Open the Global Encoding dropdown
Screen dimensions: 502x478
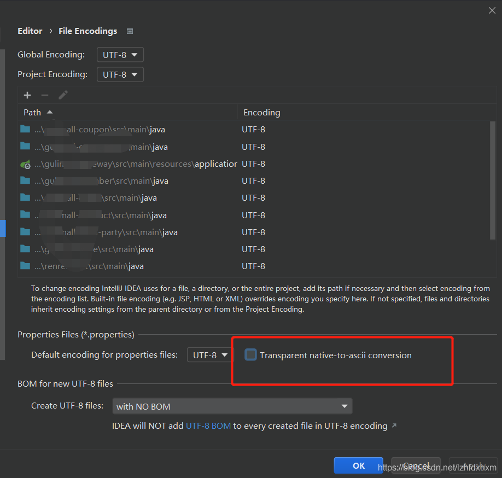point(120,54)
